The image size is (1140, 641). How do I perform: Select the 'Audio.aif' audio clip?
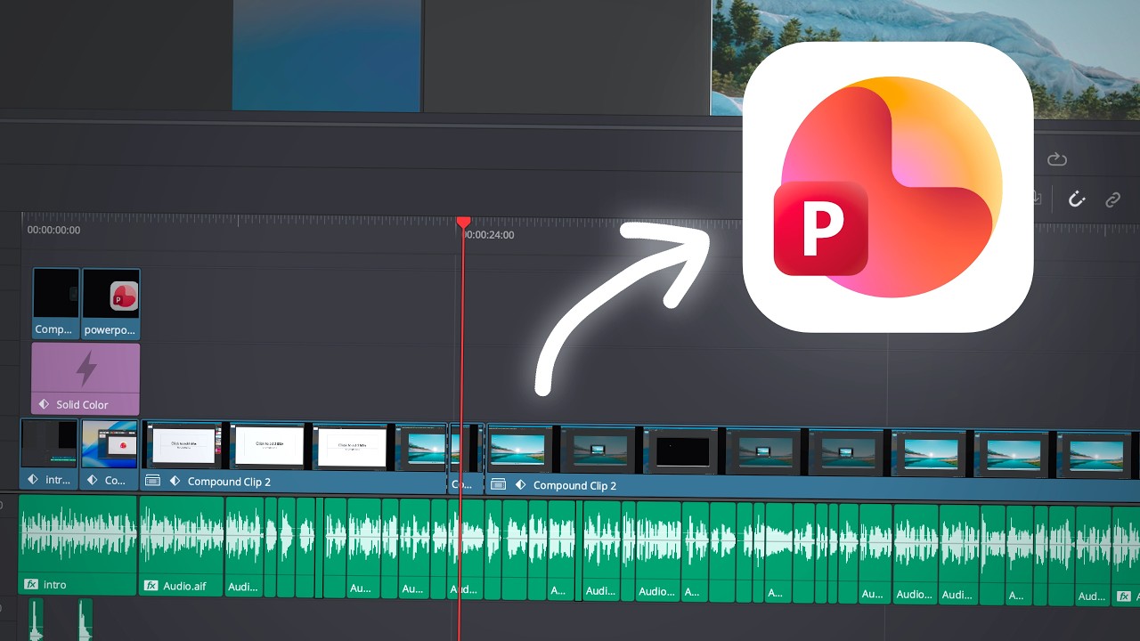pyautogui.click(x=182, y=547)
